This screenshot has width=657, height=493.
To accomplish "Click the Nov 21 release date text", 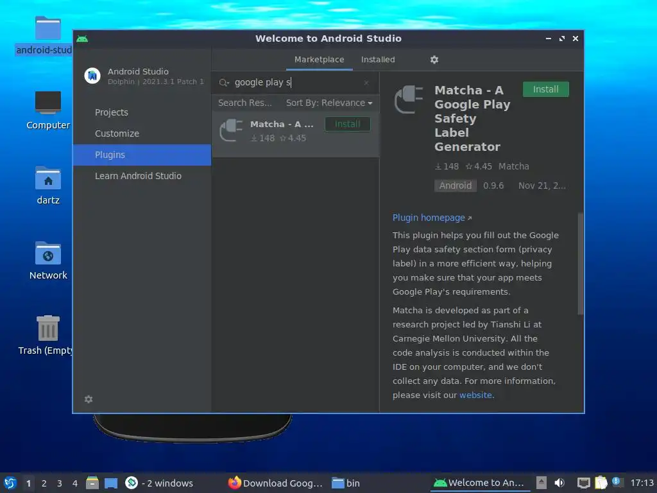I will click(x=542, y=186).
